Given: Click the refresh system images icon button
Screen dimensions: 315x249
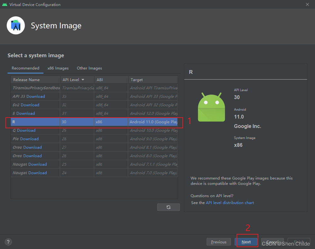Looking at the screenshot, I should click(168, 207).
